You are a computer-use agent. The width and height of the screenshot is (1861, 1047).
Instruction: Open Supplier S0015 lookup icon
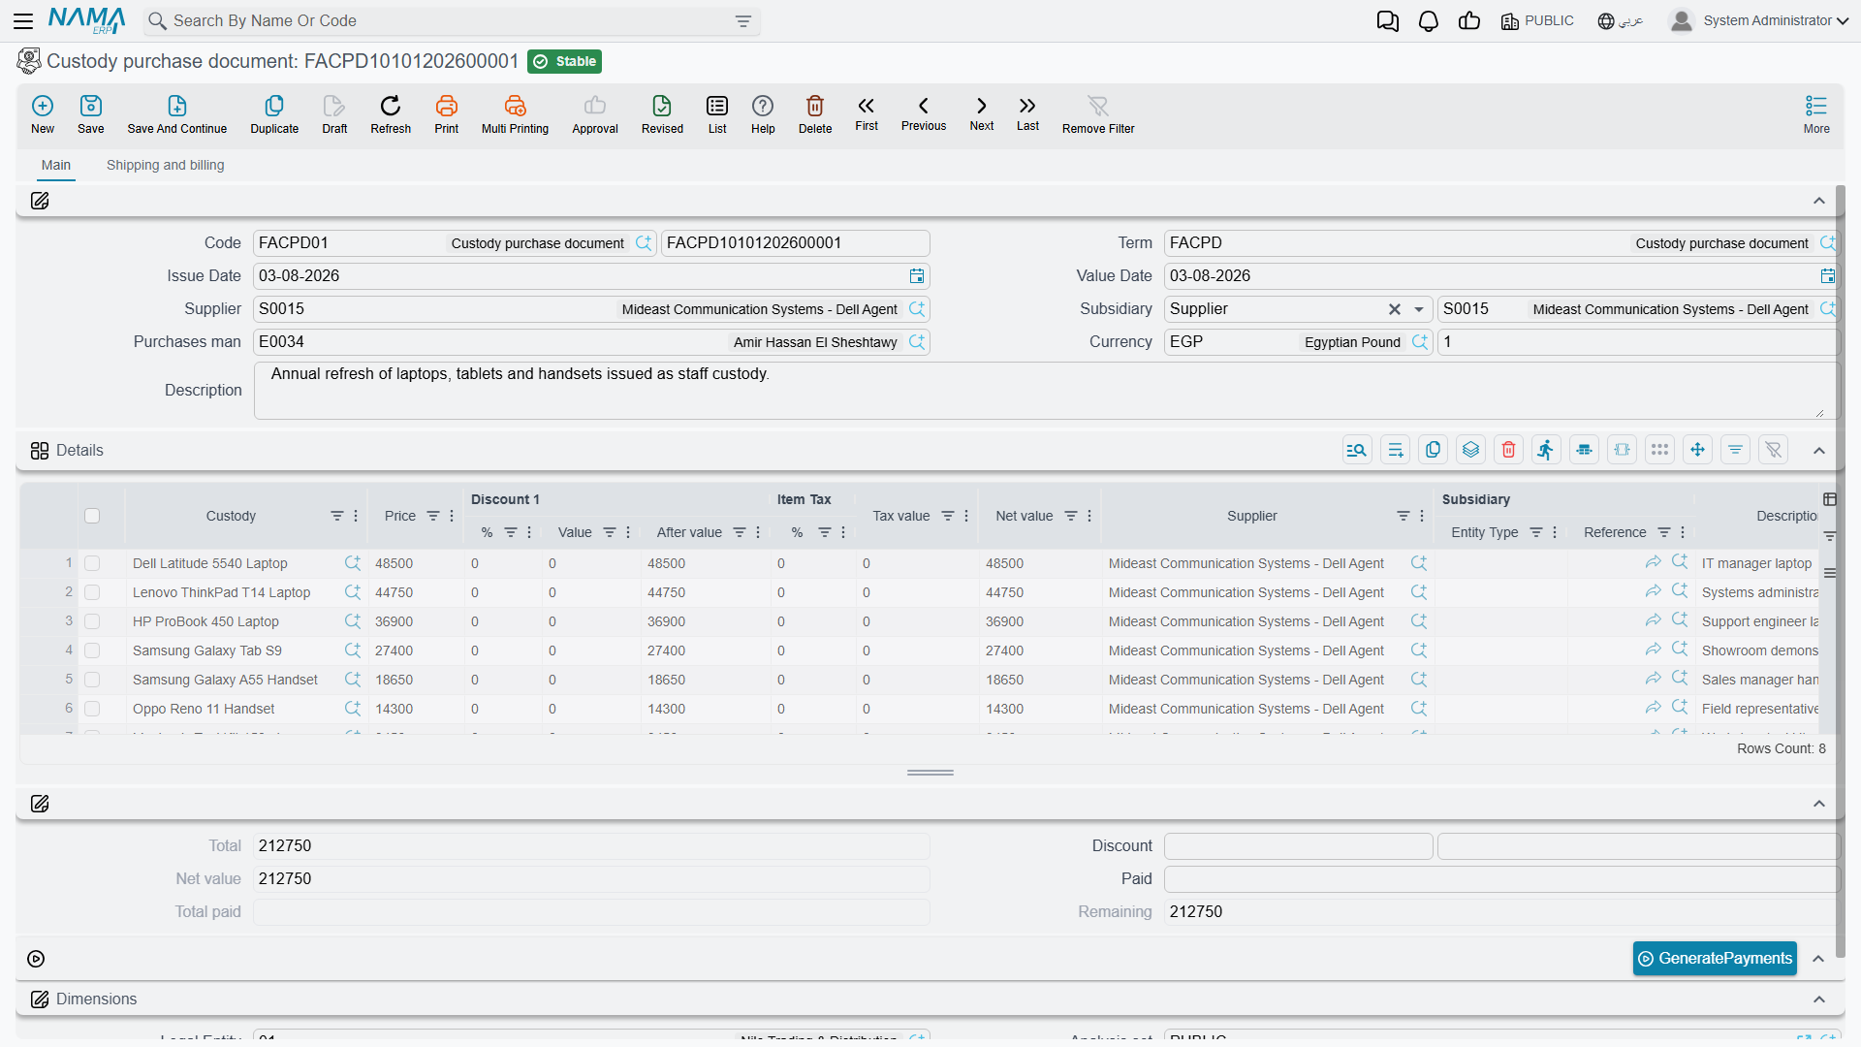coord(917,309)
